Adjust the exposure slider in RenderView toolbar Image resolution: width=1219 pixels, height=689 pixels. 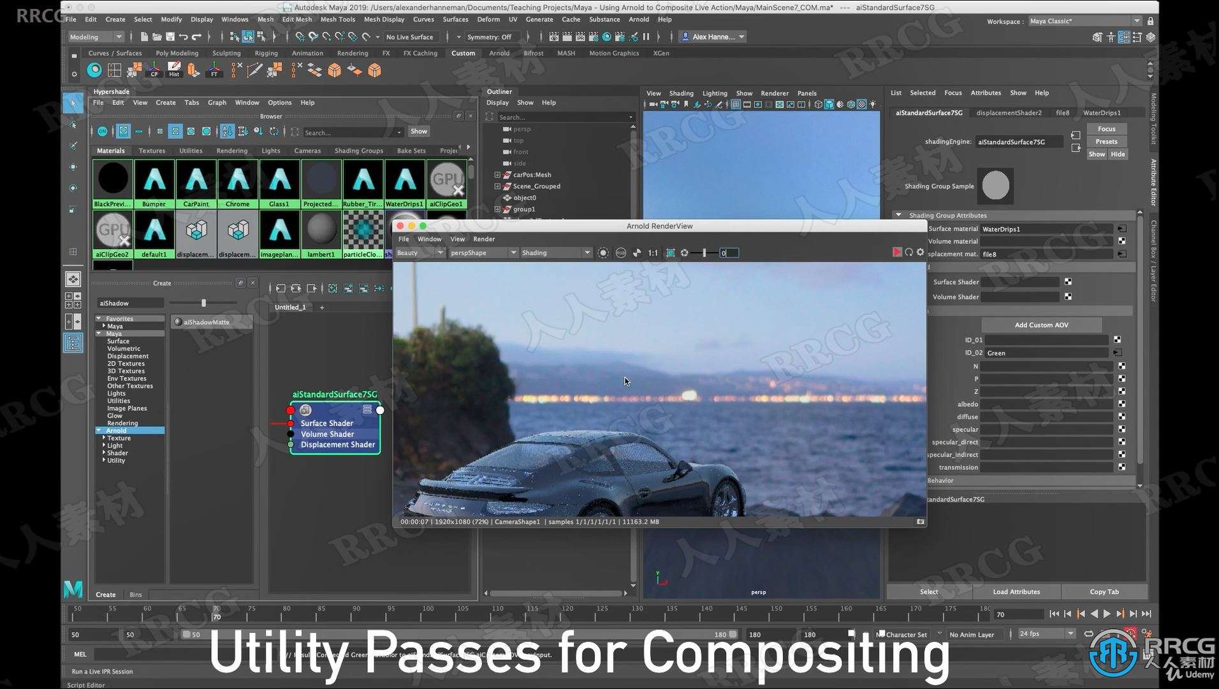click(x=704, y=253)
